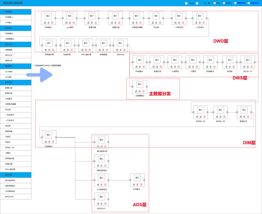Select 列转行 in the sidebar
This screenshot has width=262, height=214.
[16, 142]
